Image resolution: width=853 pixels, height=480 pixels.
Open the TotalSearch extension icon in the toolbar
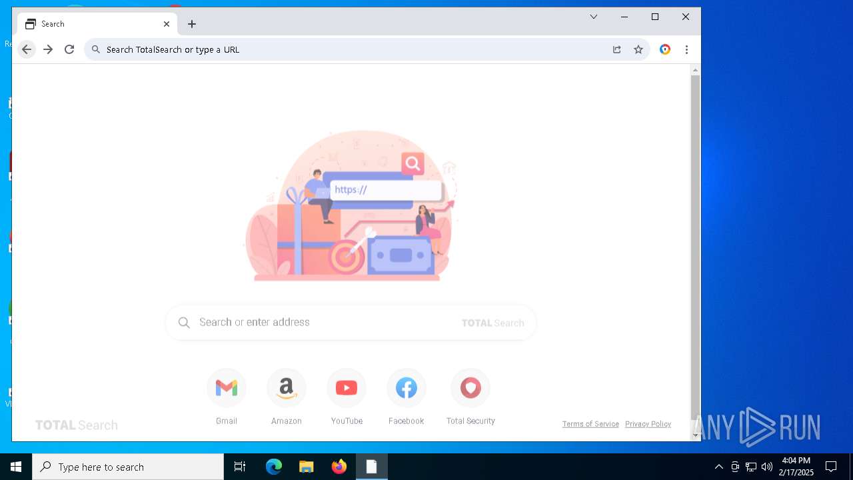click(665, 49)
